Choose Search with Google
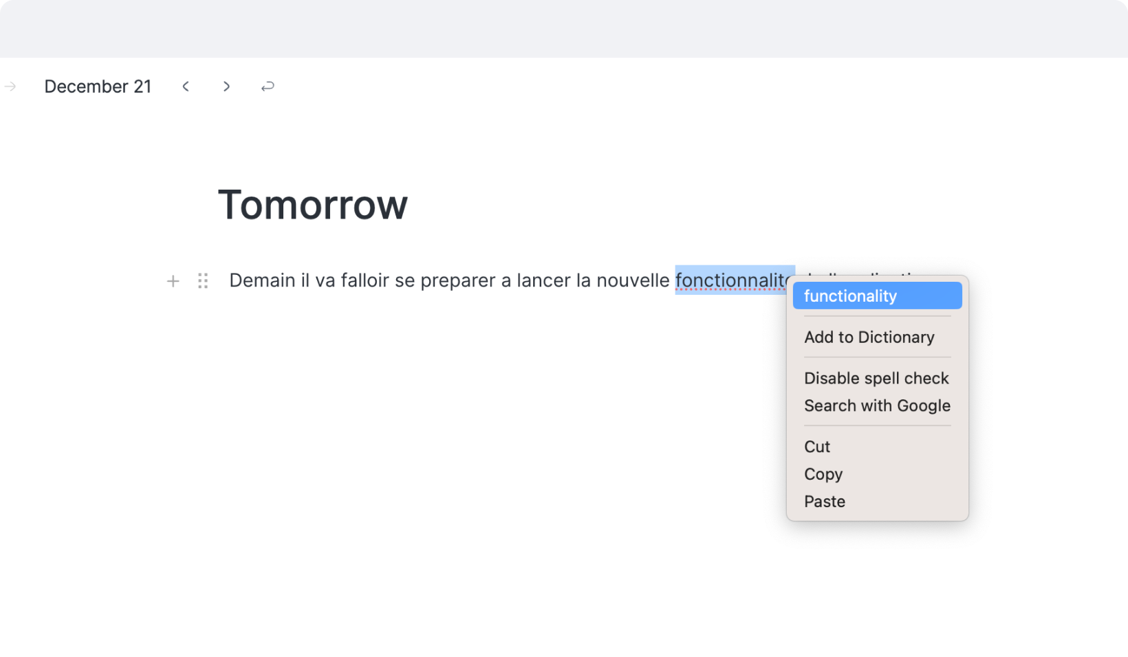The width and height of the screenshot is (1128, 657). click(877, 406)
